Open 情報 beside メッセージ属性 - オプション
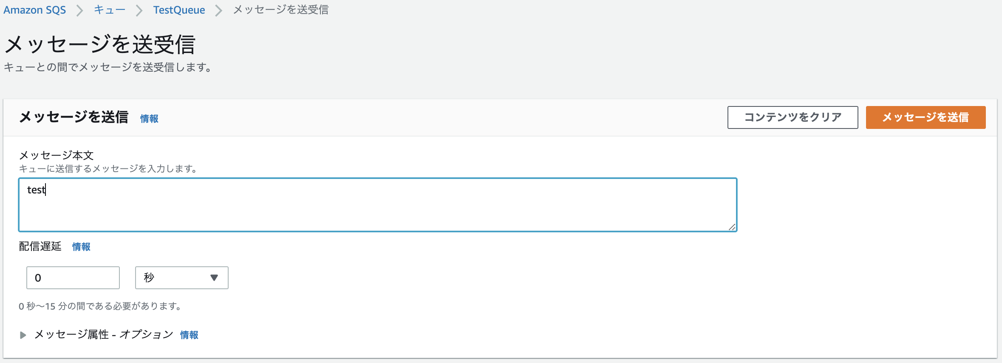The image size is (1002, 363). pos(190,335)
